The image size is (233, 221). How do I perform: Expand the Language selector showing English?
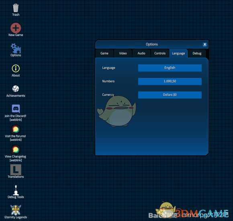pos(170,68)
